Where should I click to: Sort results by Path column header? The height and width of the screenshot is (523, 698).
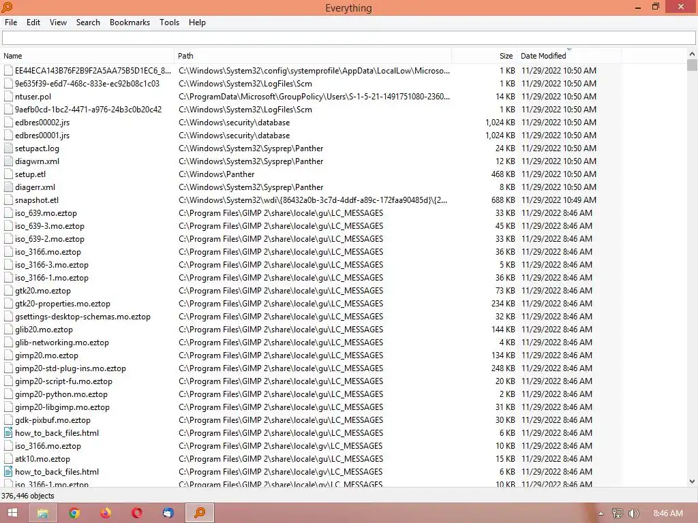point(313,56)
